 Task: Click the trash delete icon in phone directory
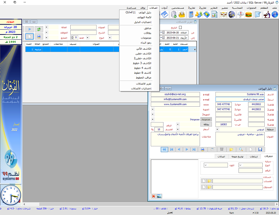point(221,150)
